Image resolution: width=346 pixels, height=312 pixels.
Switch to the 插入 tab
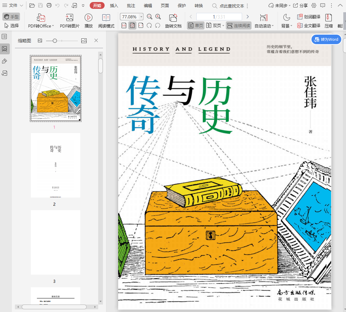pos(114,6)
